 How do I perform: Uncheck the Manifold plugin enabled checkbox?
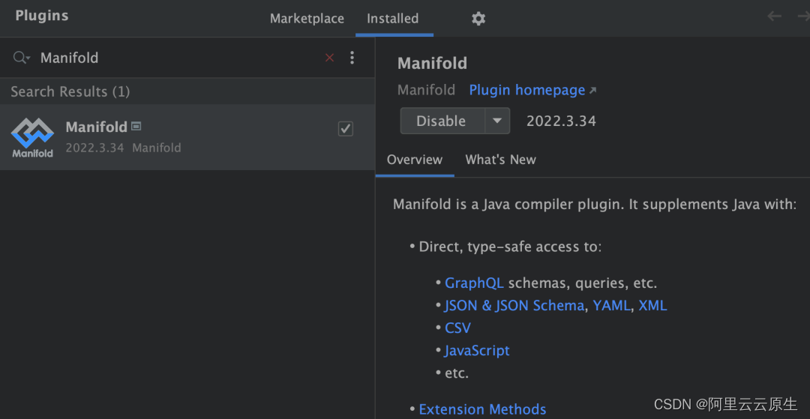pos(346,129)
